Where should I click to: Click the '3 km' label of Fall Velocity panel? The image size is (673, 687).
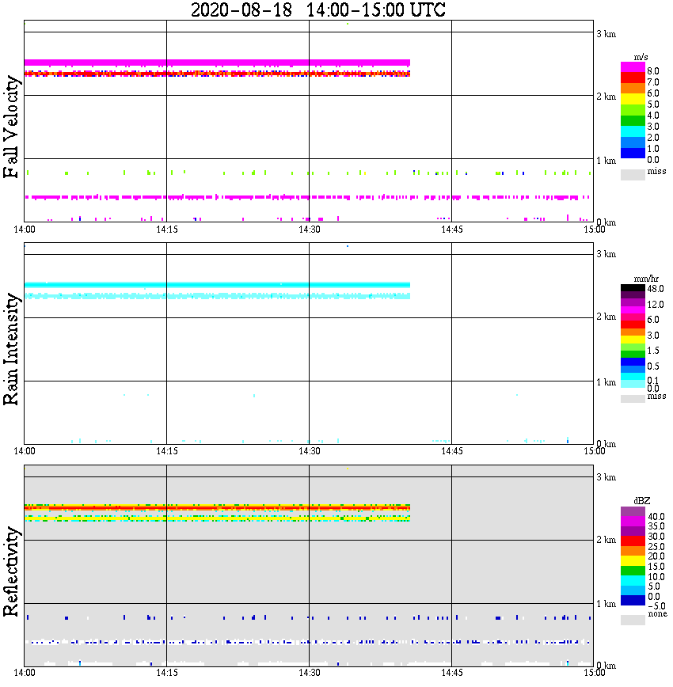(x=606, y=34)
